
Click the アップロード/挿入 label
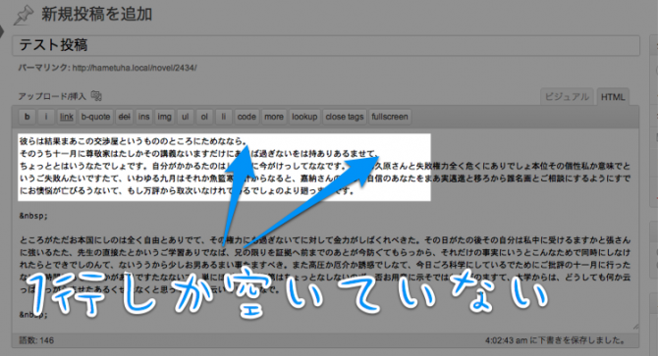click(52, 97)
